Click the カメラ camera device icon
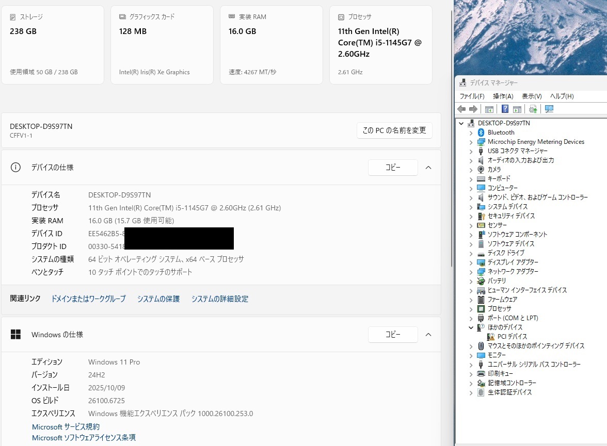 [x=481, y=170]
